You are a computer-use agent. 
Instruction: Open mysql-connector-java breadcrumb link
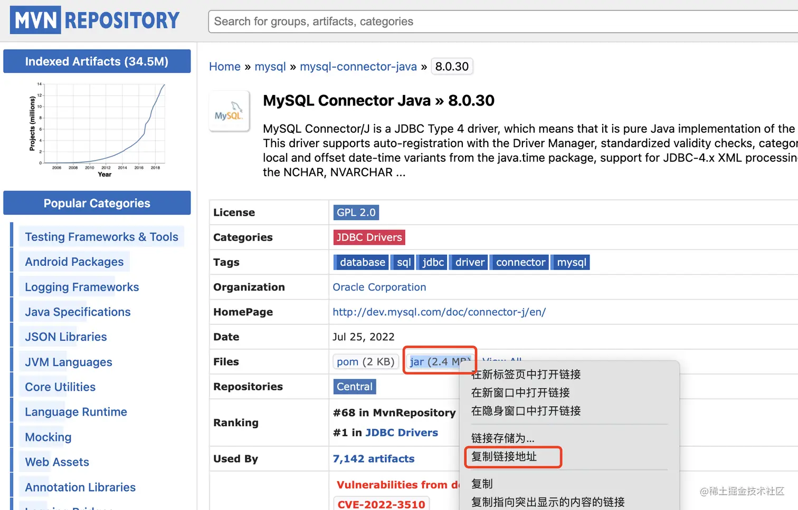point(358,66)
